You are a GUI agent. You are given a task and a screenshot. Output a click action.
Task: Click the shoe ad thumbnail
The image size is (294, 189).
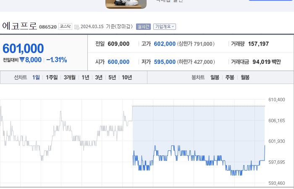pos(126,4)
